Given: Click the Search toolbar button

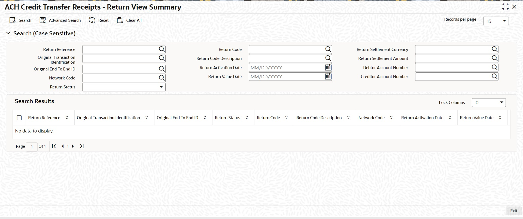Looking at the screenshot, I should coord(20,20).
